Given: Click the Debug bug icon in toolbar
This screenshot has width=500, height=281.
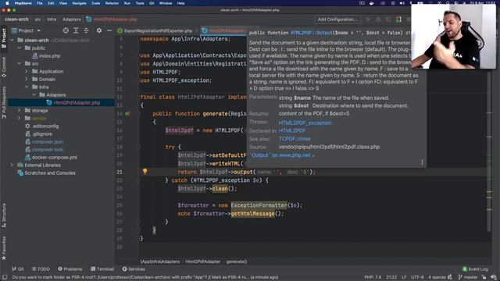Looking at the screenshot, I should (378, 20).
